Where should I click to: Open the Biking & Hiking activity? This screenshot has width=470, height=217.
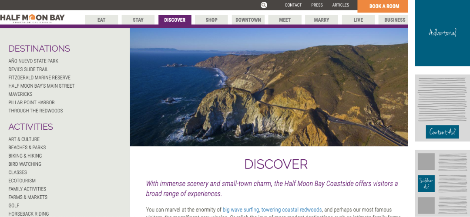25,156
